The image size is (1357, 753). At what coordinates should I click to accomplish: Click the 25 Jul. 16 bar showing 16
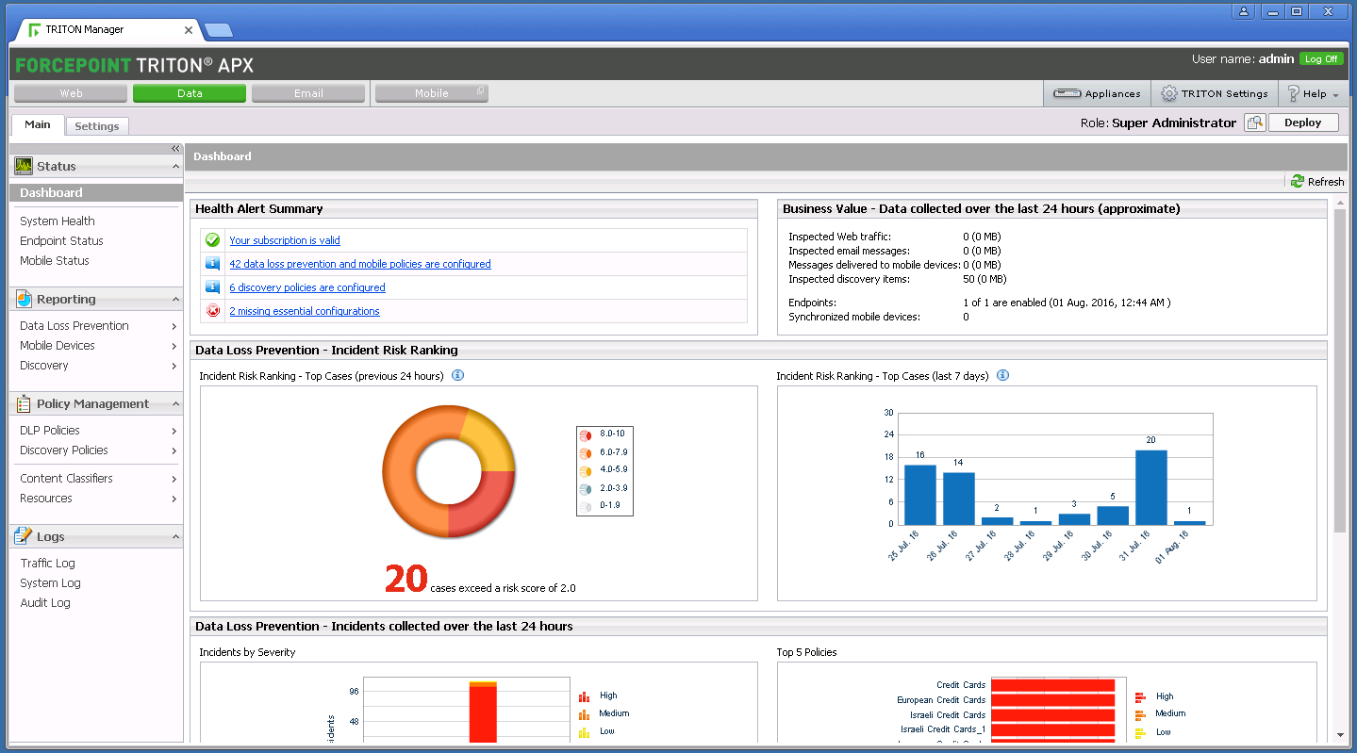920,495
